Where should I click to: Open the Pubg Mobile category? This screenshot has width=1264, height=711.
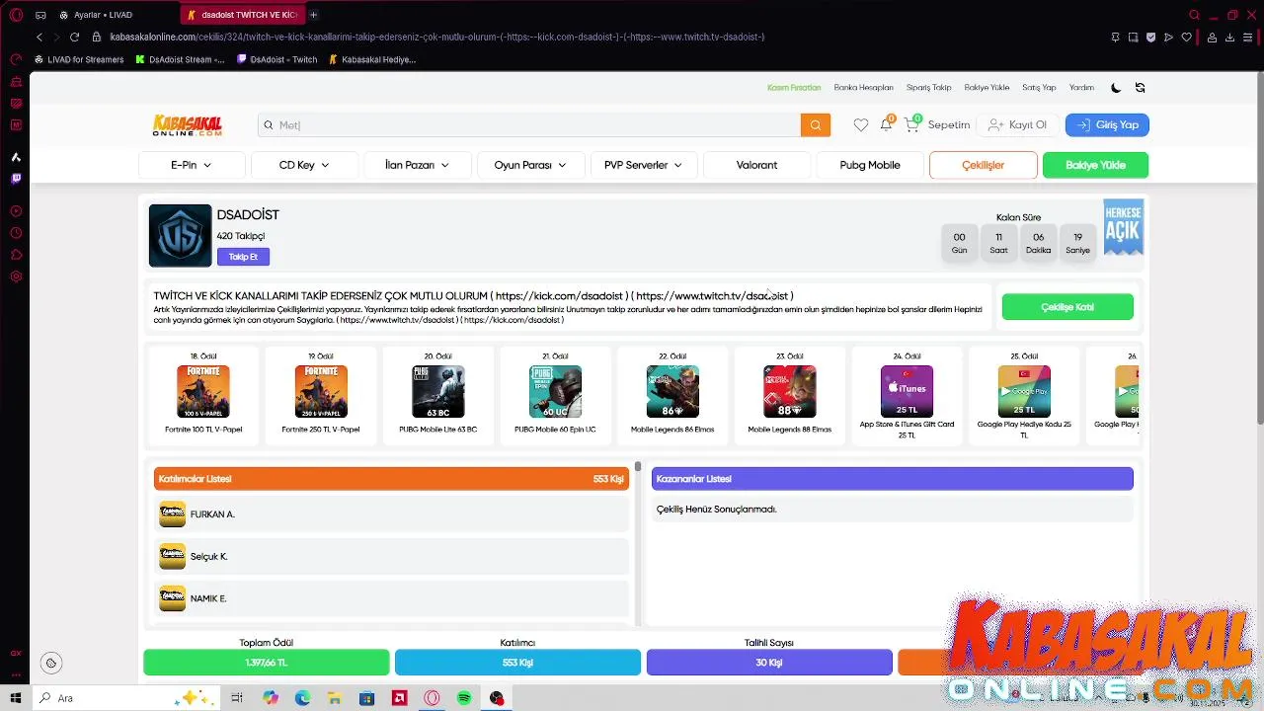point(870,165)
